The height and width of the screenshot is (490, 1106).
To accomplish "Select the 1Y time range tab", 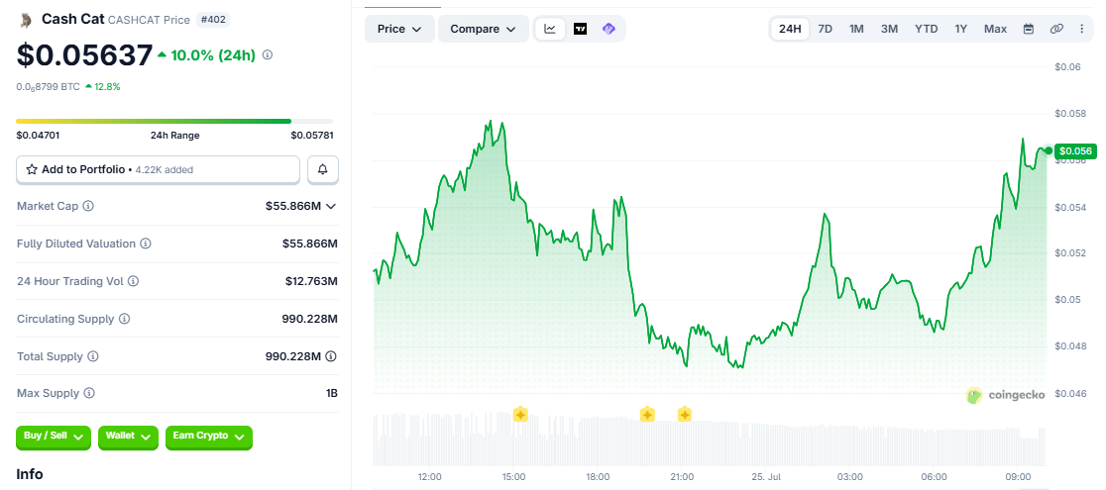I will 960,29.
